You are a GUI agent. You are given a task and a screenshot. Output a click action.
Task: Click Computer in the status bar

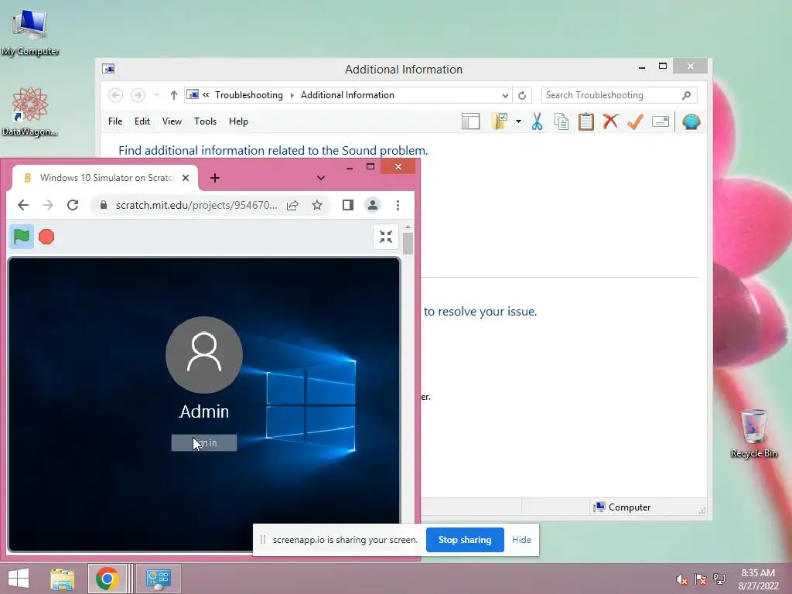pos(623,507)
